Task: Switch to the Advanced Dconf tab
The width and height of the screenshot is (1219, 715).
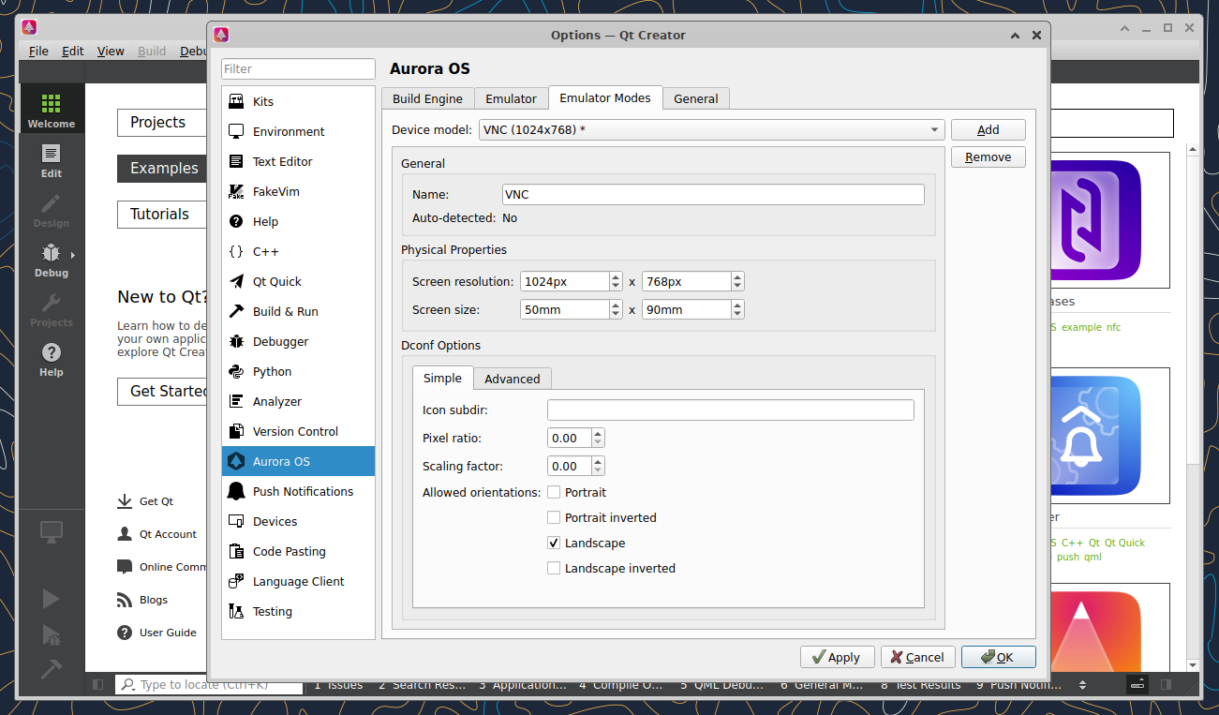Action: tap(513, 379)
